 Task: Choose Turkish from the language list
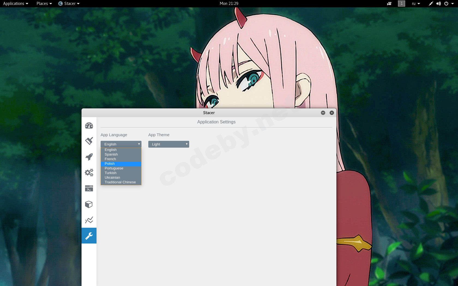click(x=121, y=173)
